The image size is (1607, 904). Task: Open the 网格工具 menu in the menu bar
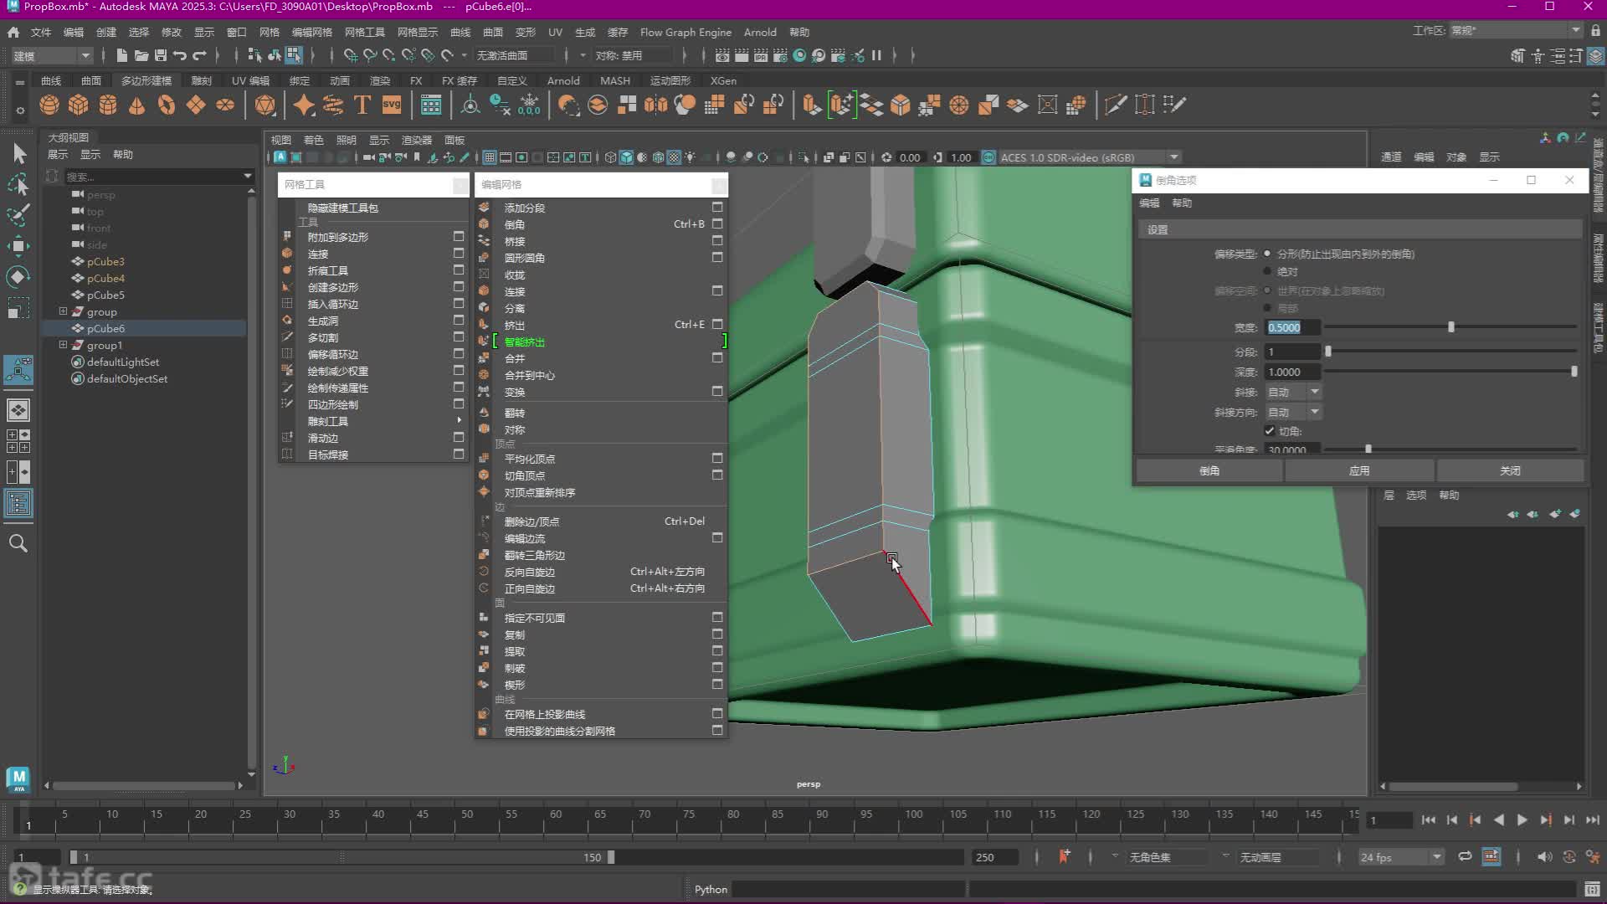364,32
